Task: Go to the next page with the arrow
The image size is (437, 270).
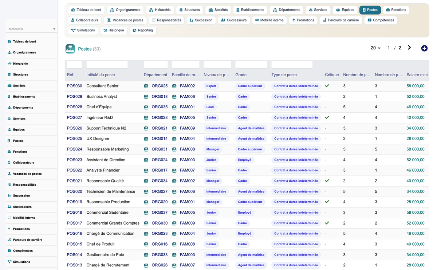Action: pos(409,48)
